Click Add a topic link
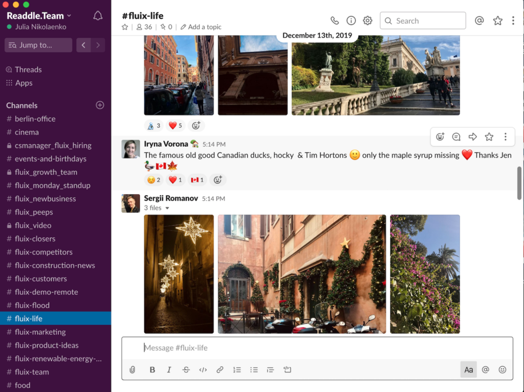 click(204, 27)
